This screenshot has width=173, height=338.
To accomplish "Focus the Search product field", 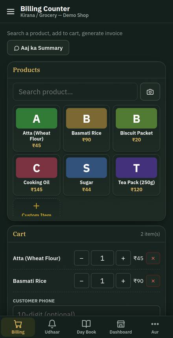I will (75, 92).
